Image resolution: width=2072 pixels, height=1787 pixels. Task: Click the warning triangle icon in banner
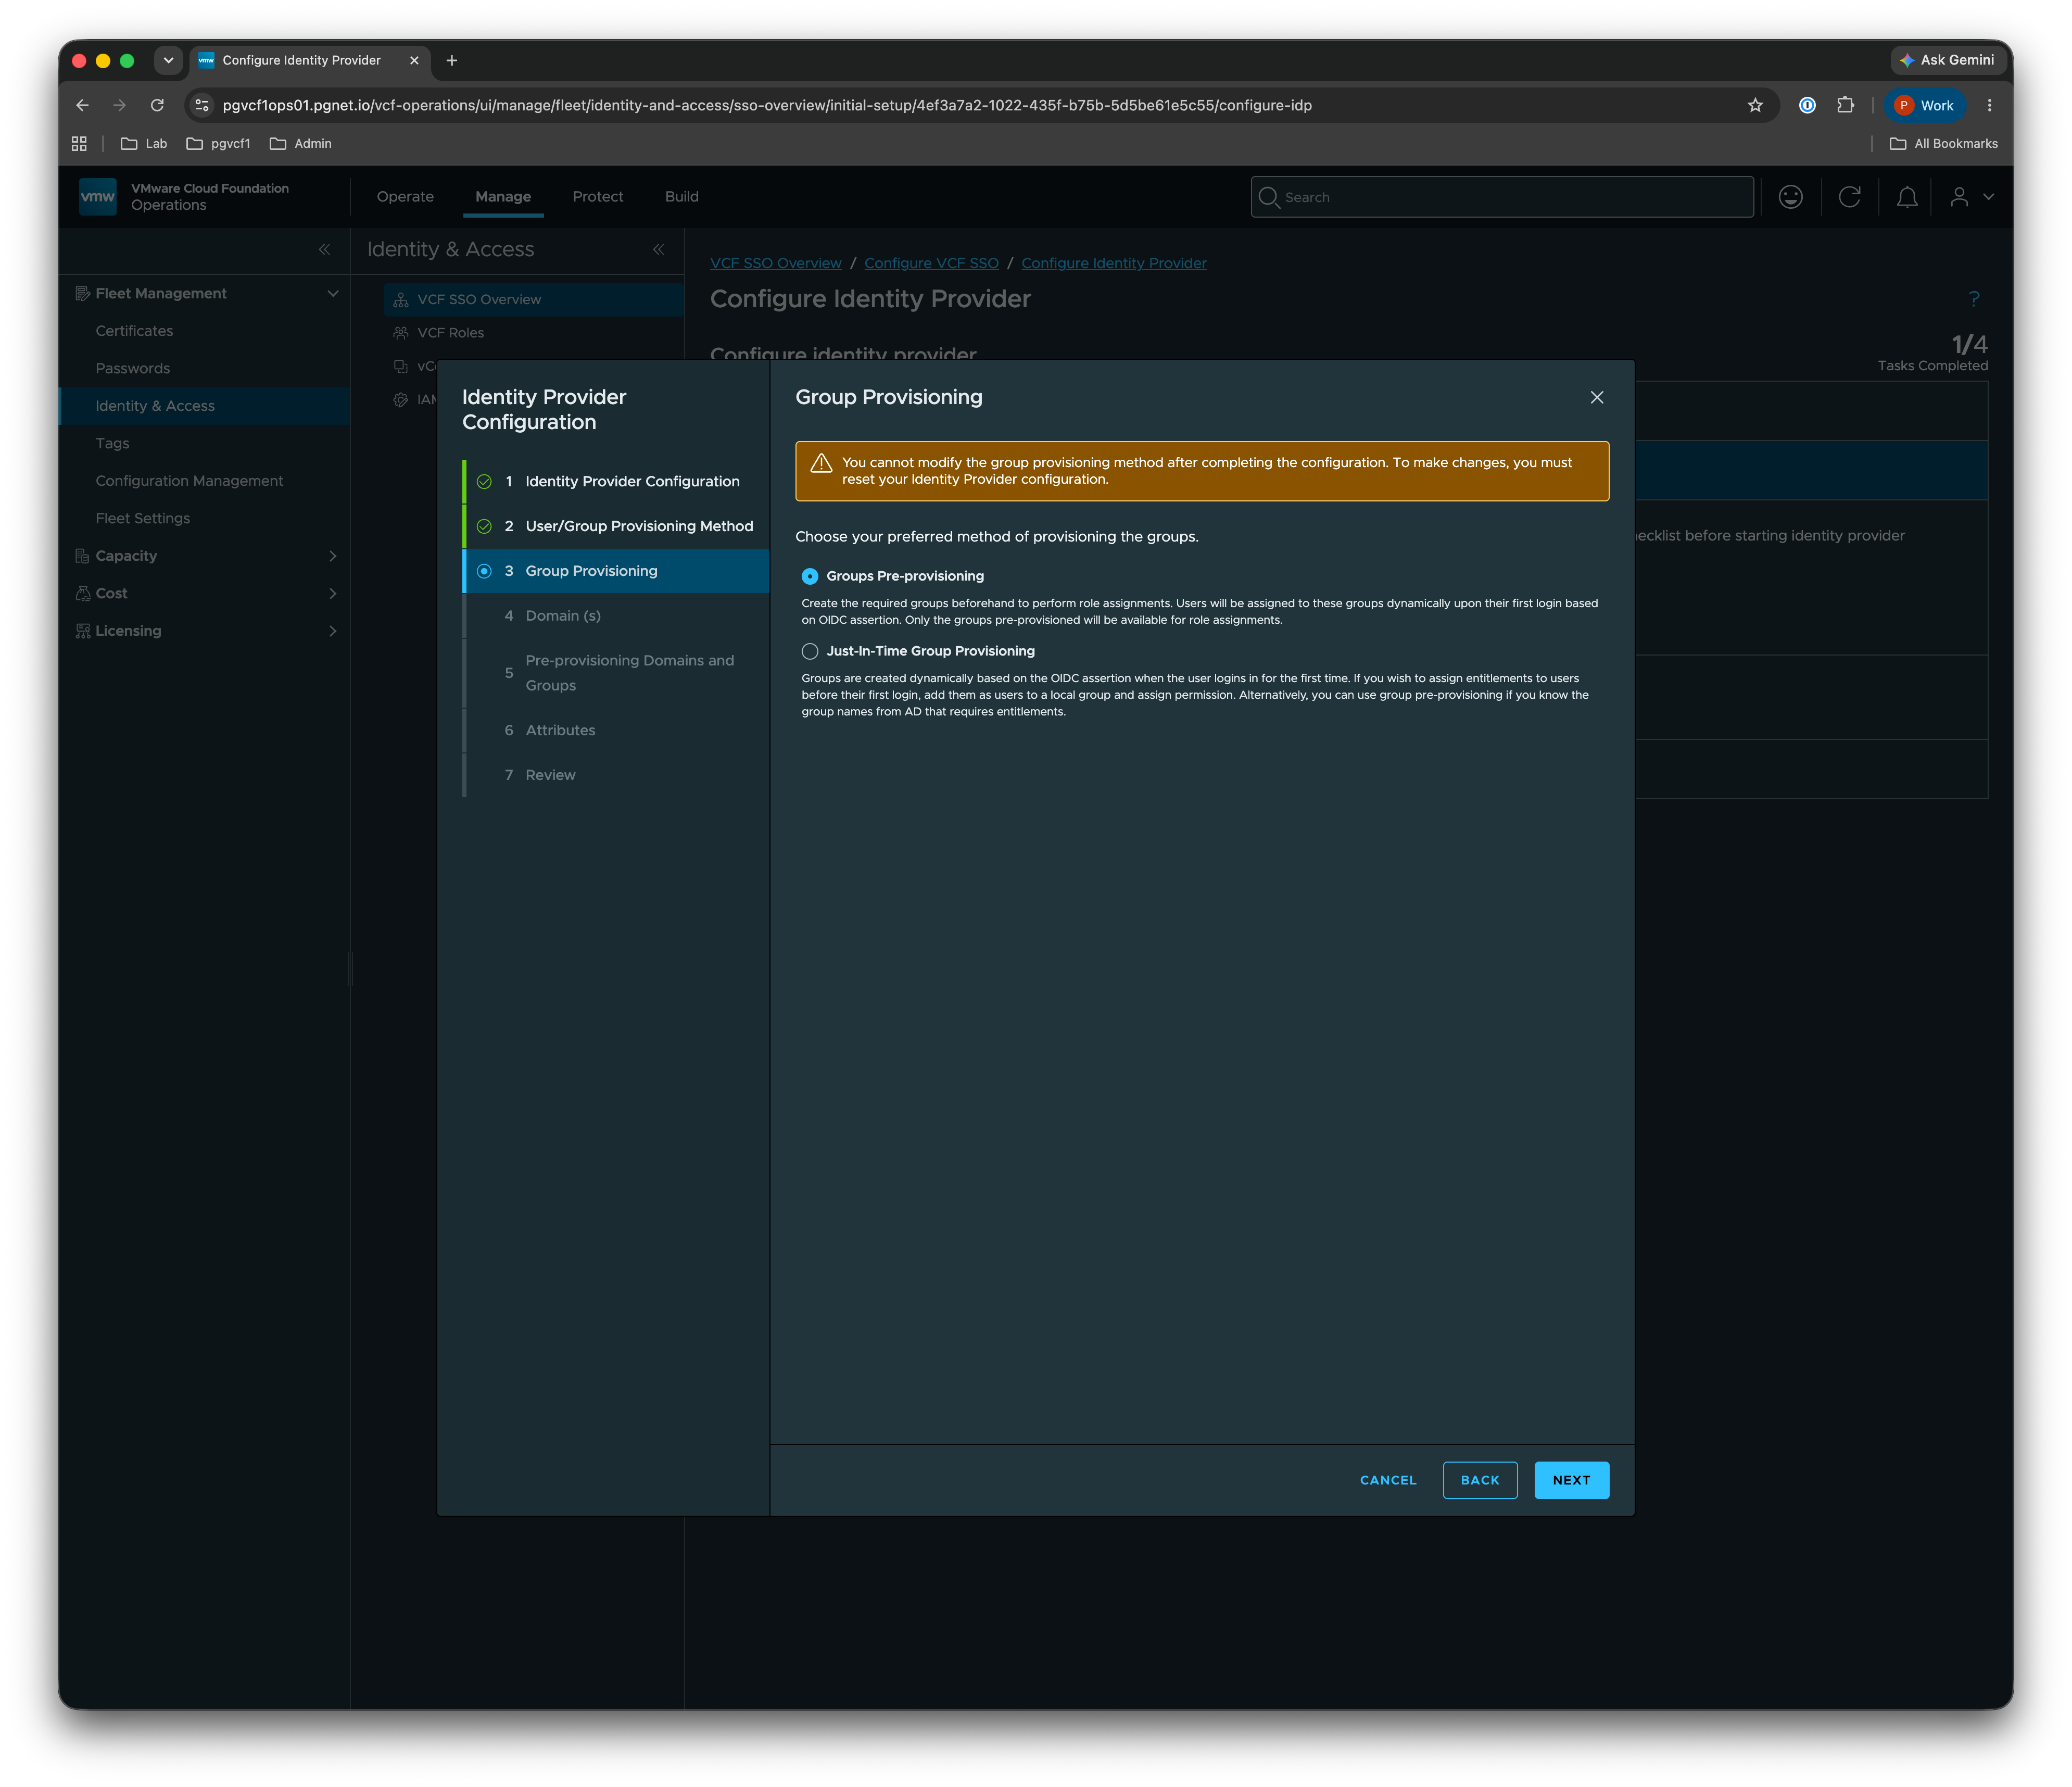821,463
